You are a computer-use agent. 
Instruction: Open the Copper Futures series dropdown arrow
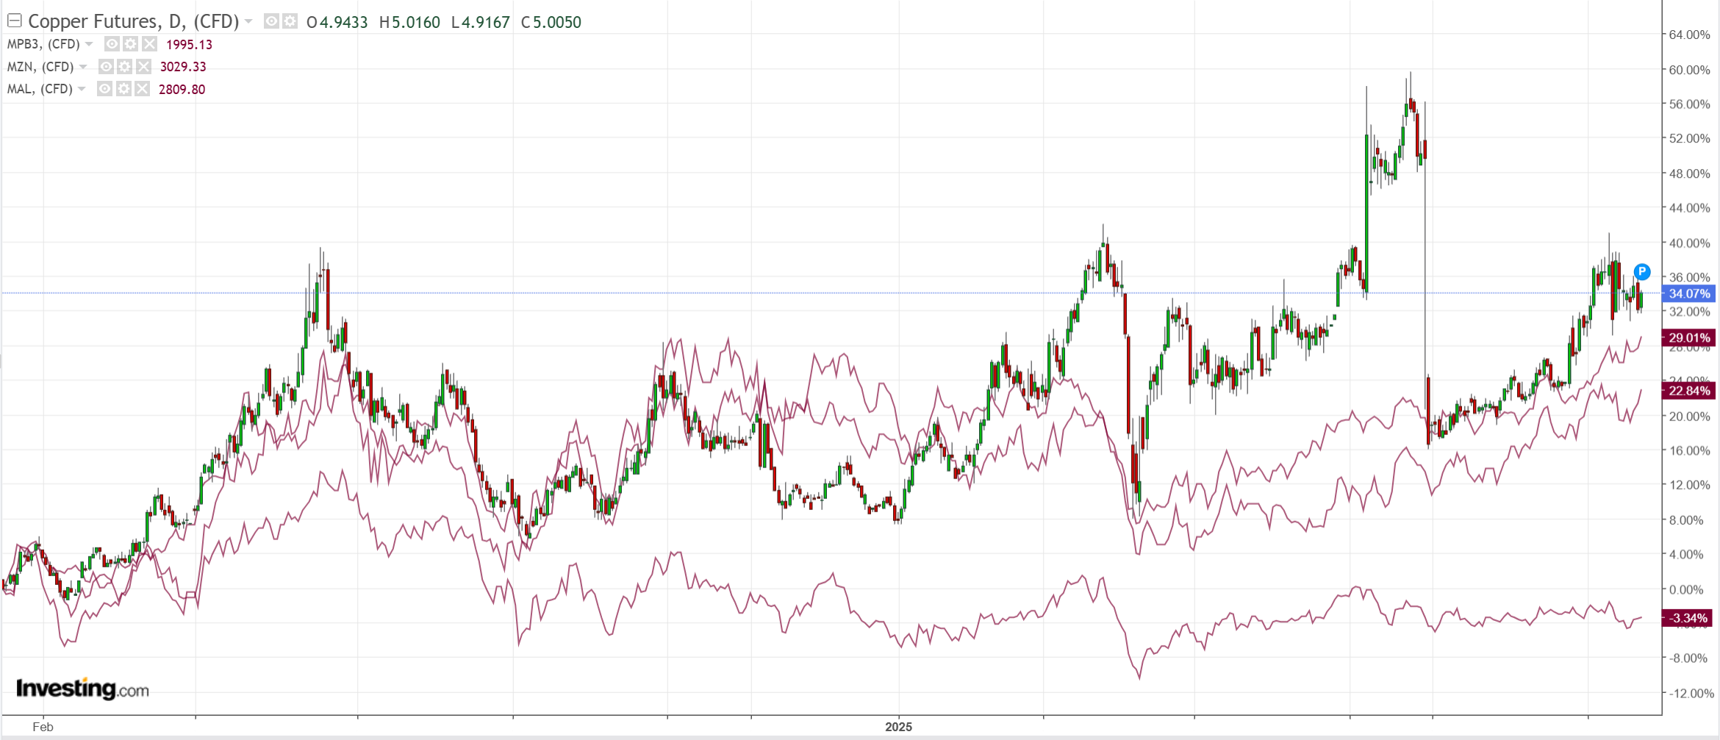click(248, 22)
